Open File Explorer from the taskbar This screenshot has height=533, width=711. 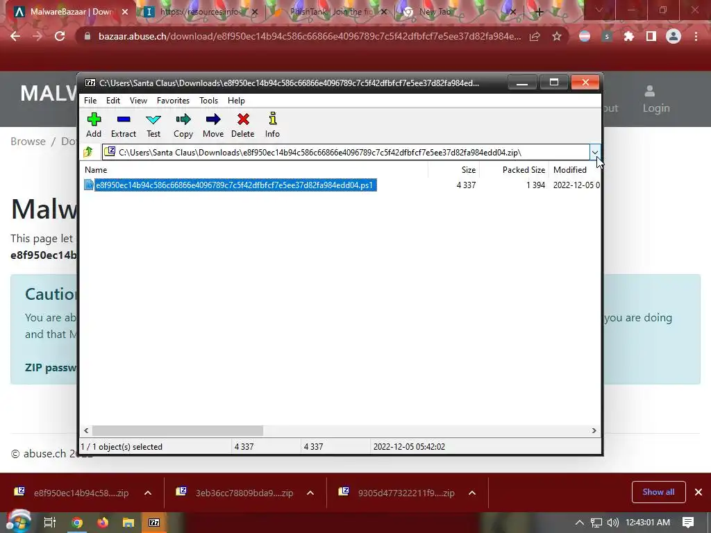coord(128,523)
